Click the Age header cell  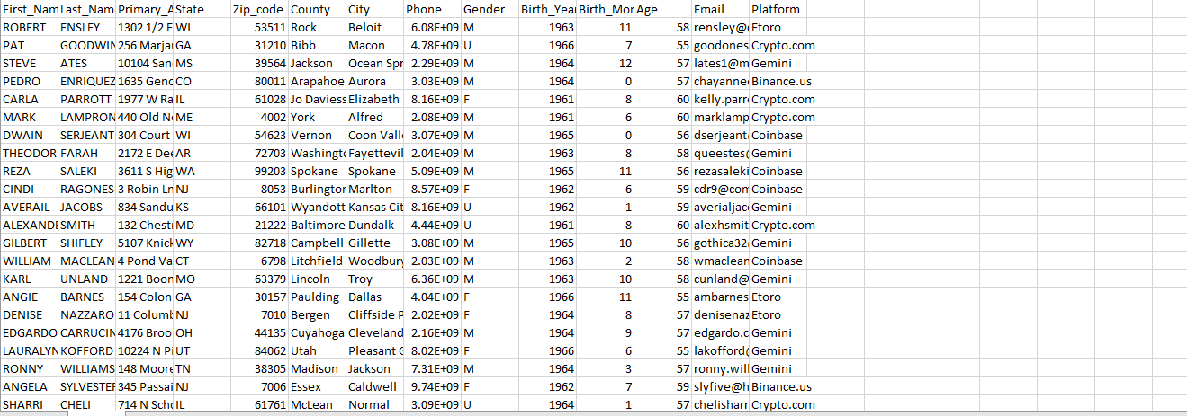(662, 9)
